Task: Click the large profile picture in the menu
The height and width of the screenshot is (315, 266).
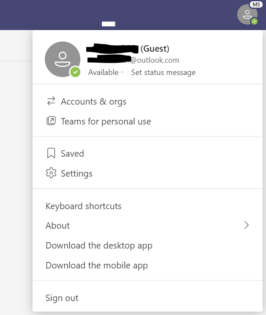Action: pos(63,59)
